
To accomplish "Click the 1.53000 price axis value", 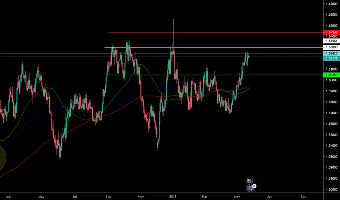I will pos(332,156).
